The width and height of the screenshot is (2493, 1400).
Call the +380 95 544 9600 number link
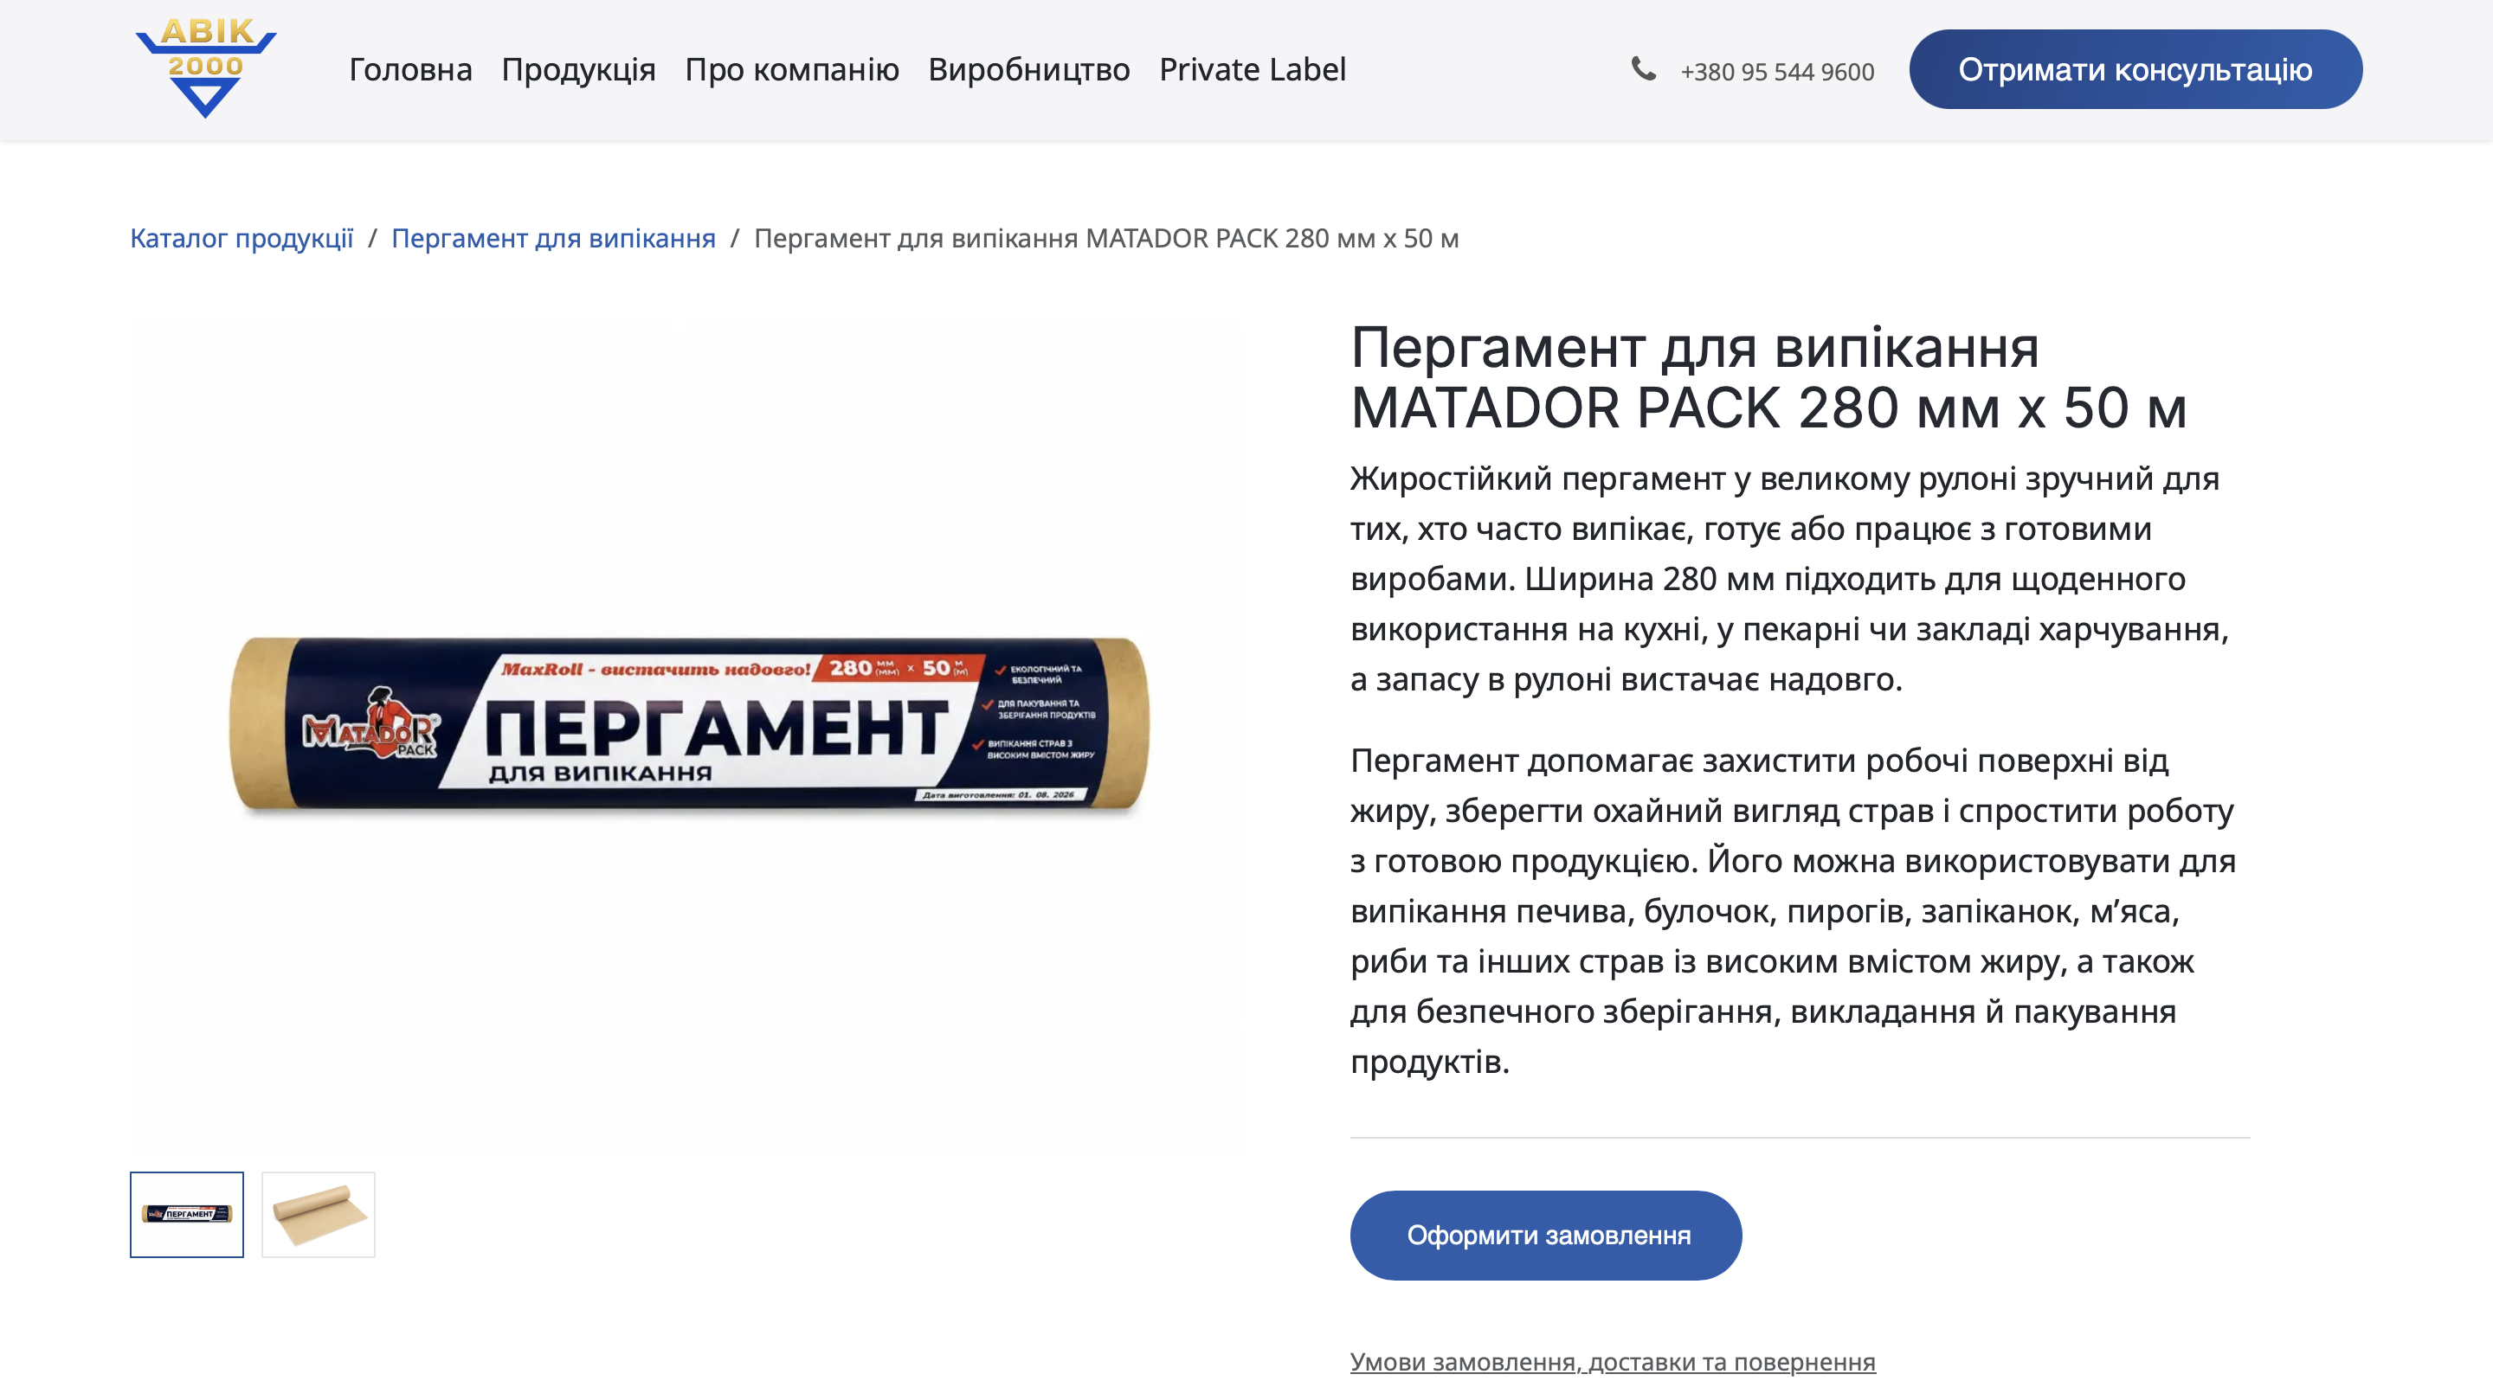pos(1777,72)
